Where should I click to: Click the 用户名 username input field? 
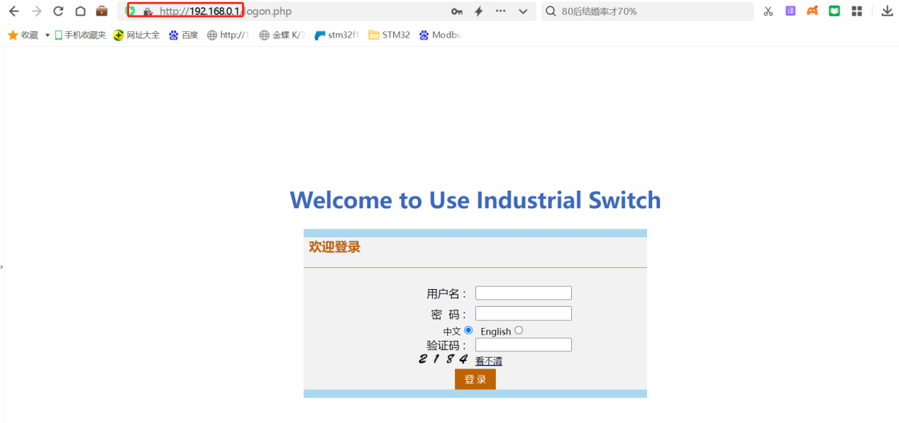tap(523, 293)
